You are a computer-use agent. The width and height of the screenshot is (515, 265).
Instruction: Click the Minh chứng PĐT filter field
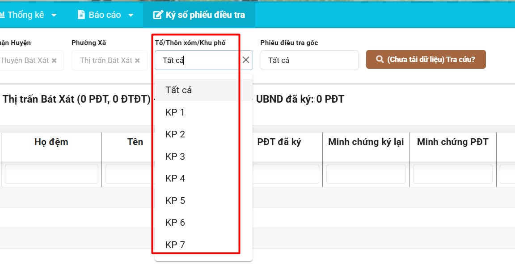coord(452,174)
